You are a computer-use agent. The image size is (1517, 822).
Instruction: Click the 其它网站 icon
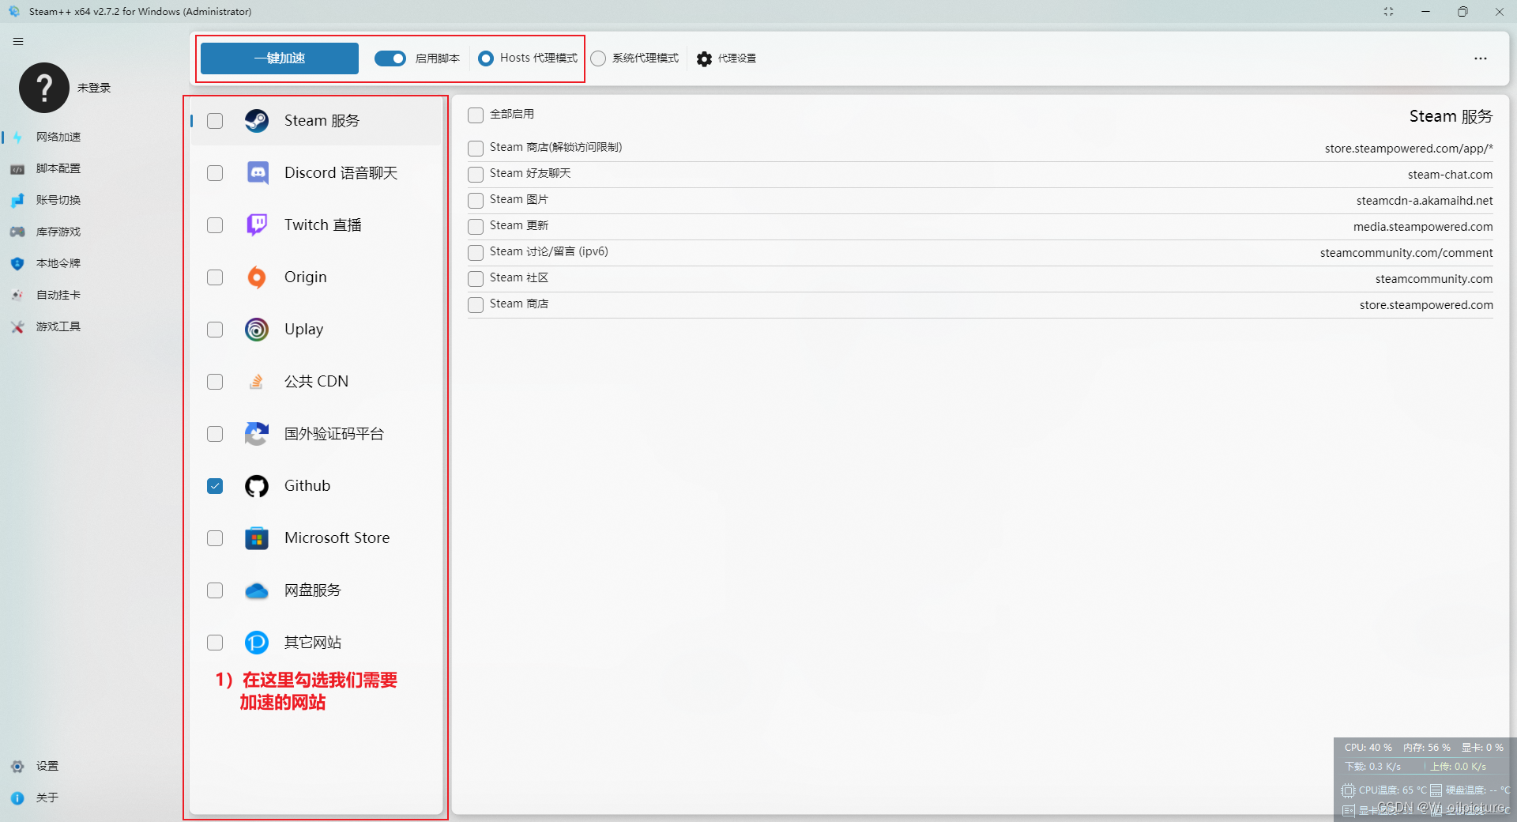[x=257, y=643]
